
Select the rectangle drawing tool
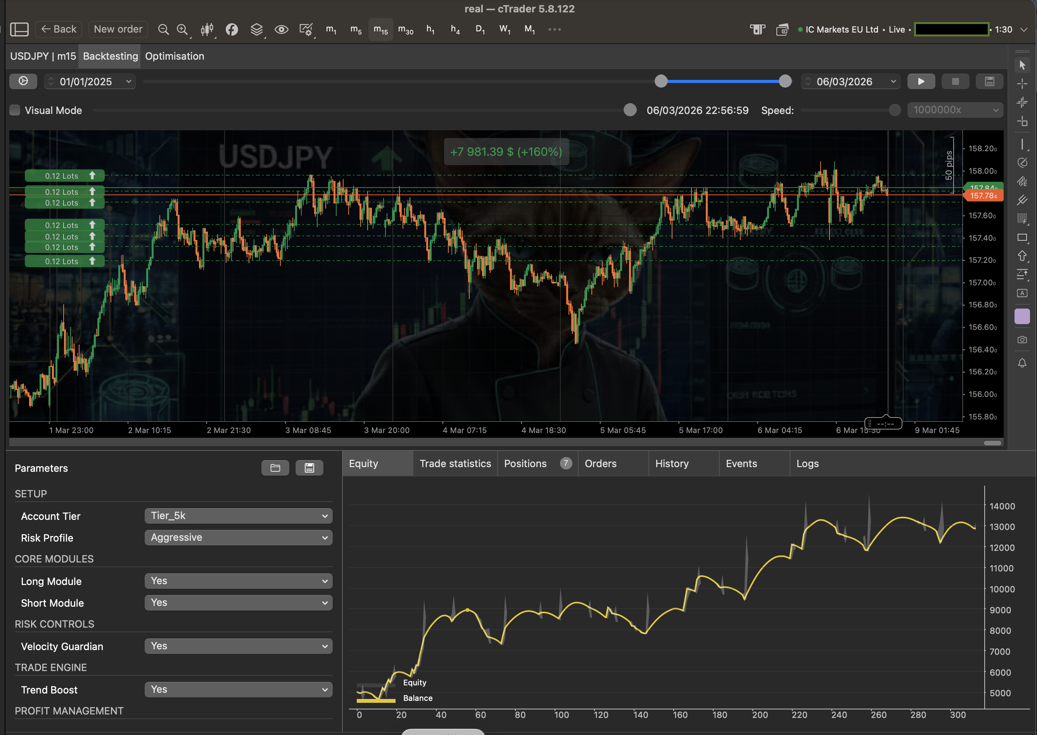[x=1022, y=237]
